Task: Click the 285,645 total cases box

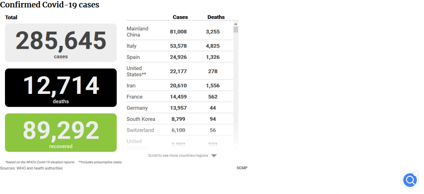Action: 61,43
